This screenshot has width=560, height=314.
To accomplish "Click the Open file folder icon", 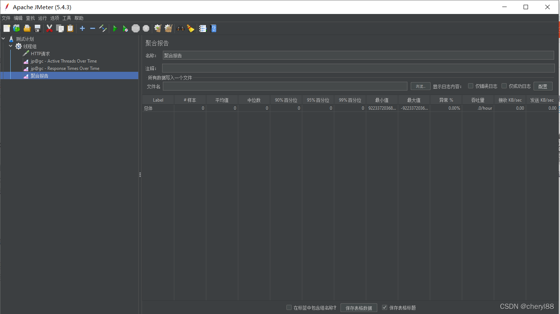I will [27, 28].
